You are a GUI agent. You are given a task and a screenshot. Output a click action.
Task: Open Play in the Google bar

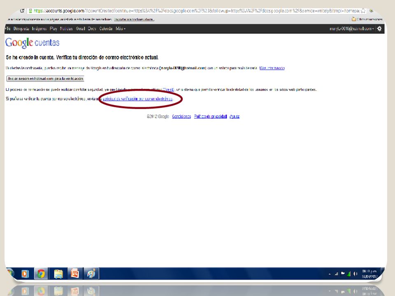[x=53, y=29]
